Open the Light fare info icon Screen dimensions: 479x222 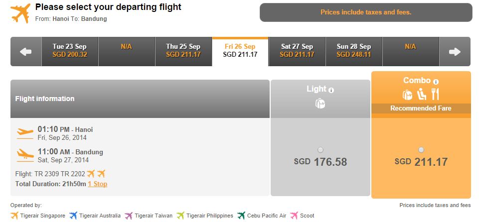click(x=331, y=90)
